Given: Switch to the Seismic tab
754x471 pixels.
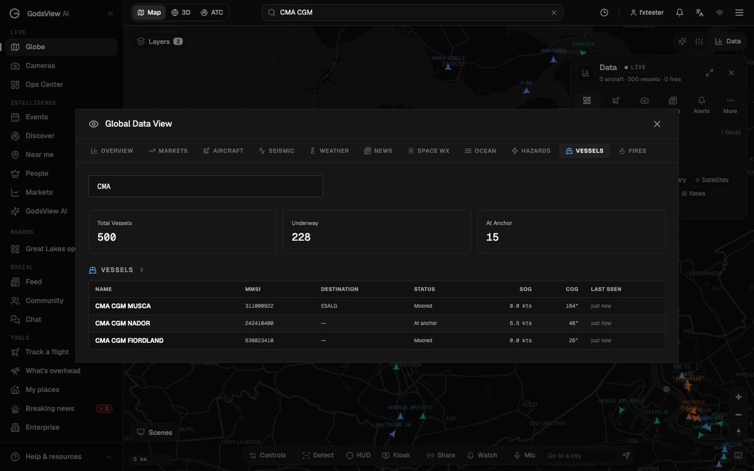Looking at the screenshot, I should pos(276,151).
